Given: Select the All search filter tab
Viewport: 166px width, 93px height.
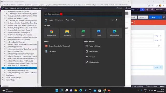Looking at the screenshot, I should (x=46, y=20).
